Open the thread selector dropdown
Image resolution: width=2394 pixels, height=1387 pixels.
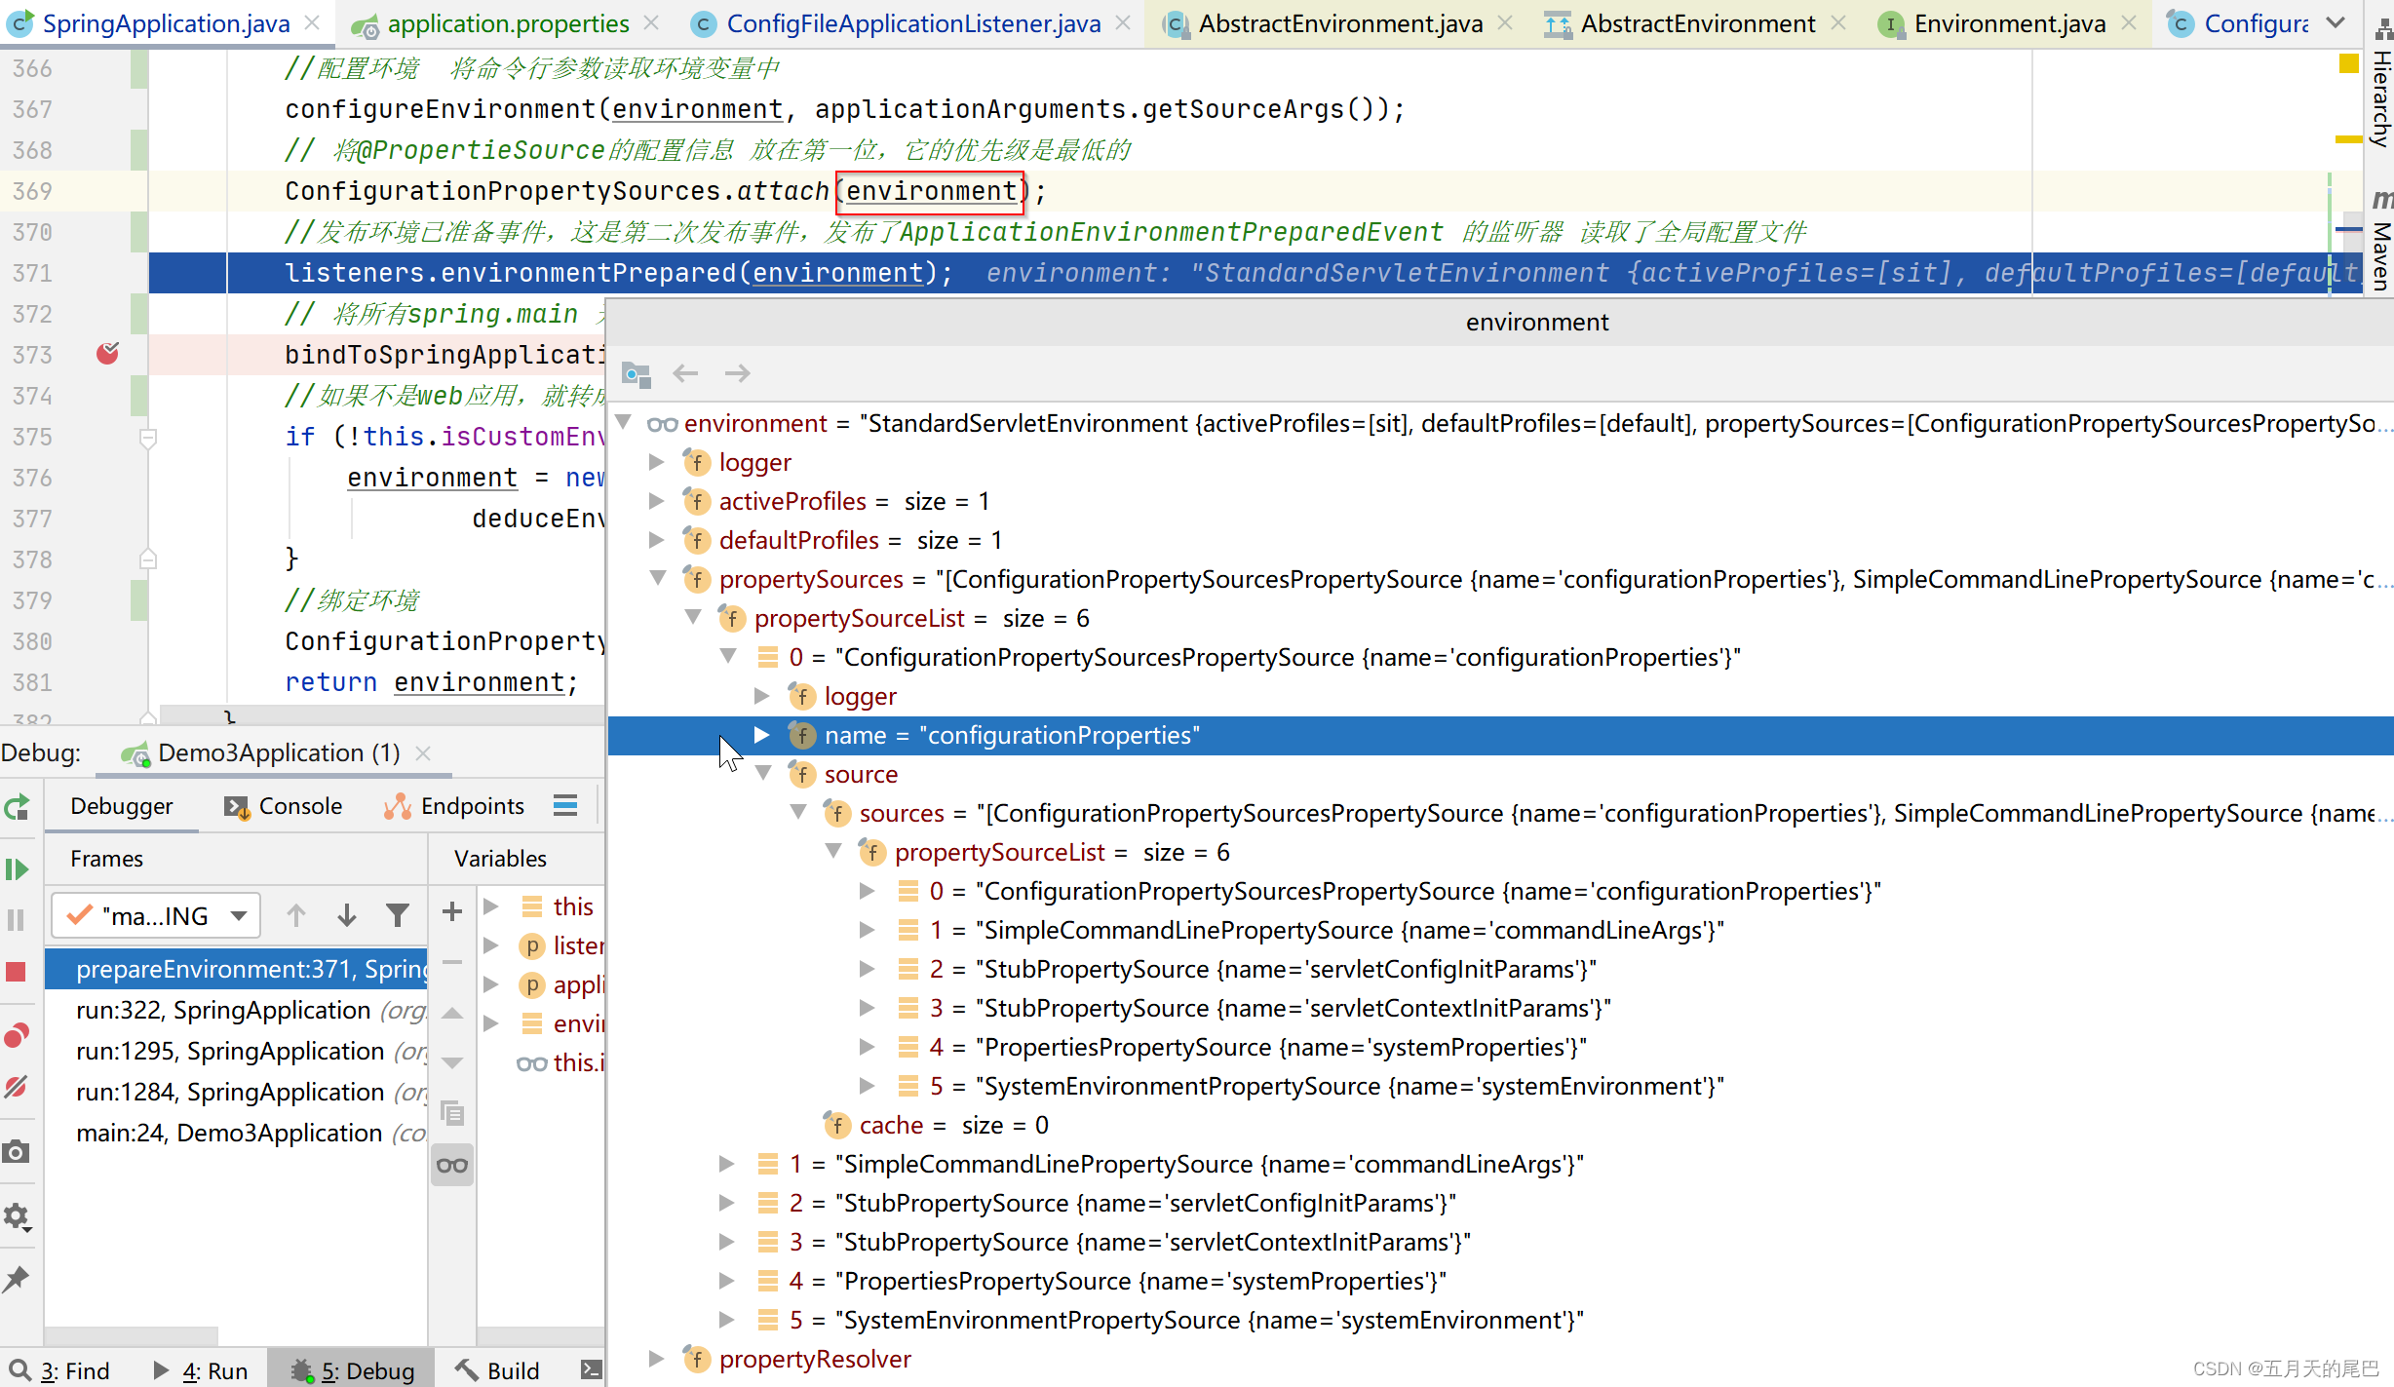pos(156,915)
